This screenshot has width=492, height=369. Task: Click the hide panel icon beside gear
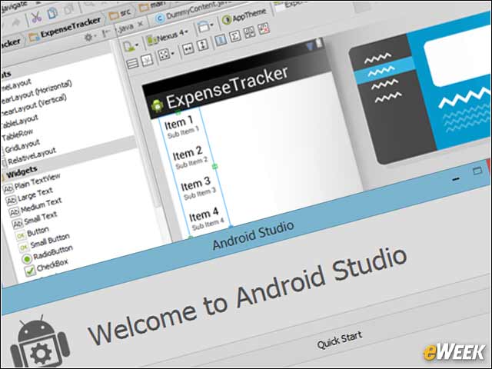(x=106, y=33)
